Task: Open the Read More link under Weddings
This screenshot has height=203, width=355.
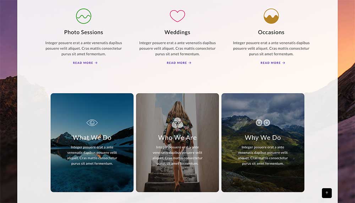Action: (x=179, y=63)
